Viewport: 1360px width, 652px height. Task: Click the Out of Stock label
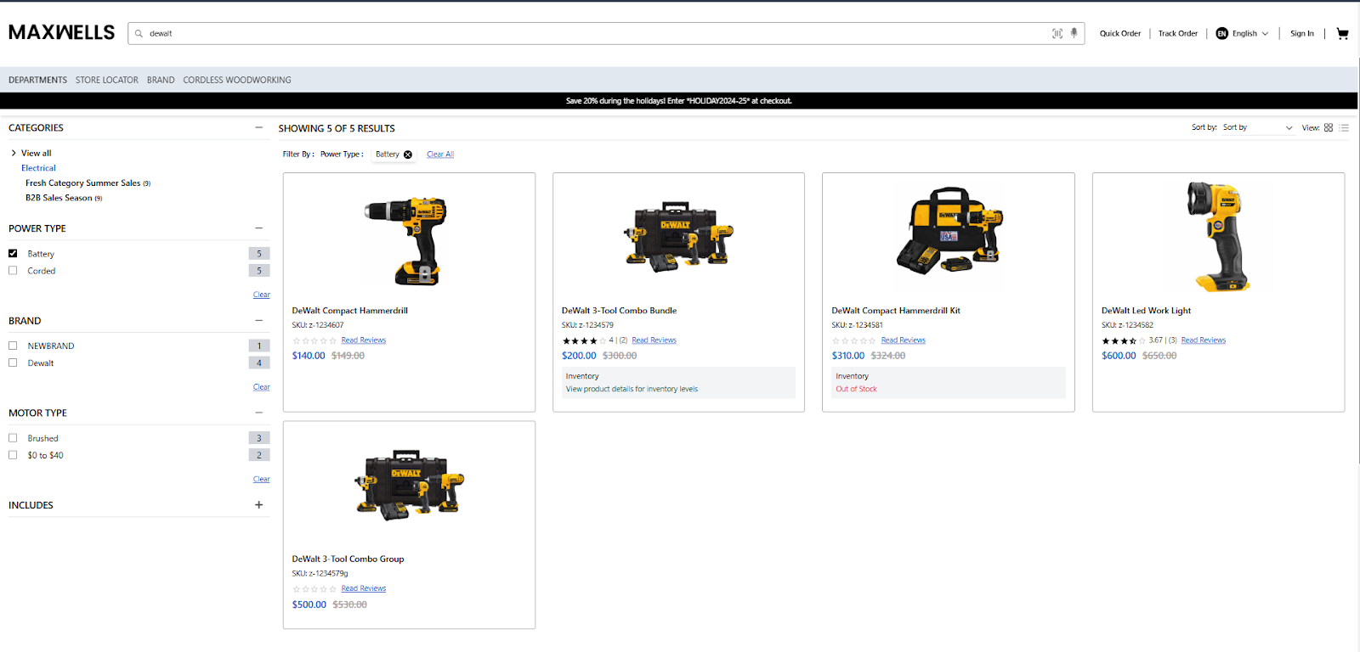click(x=856, y=390)
